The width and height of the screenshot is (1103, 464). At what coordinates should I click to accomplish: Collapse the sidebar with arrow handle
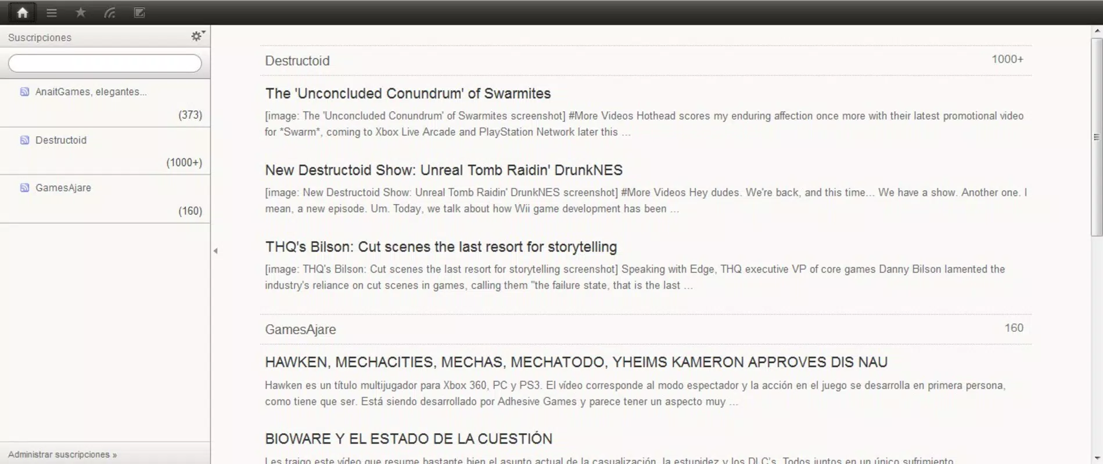[215, 251]
